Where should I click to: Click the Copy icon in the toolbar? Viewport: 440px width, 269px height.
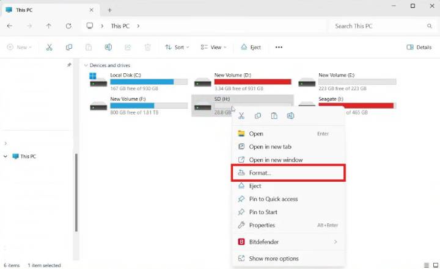click(68, 47)
